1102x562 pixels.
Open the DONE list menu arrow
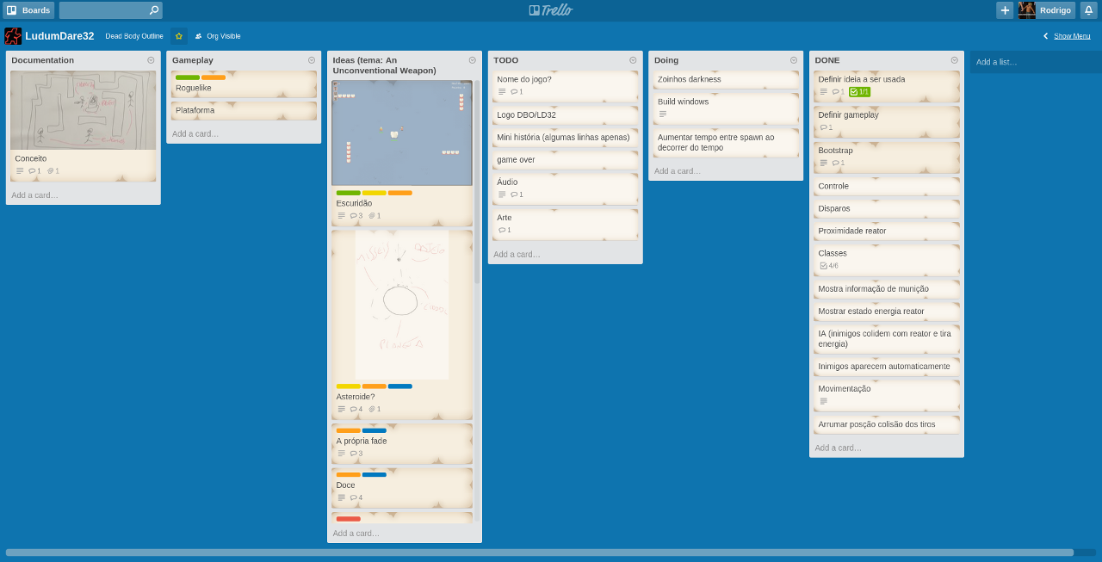[954, 60]
